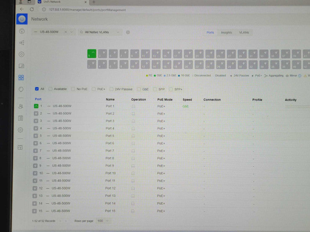Enable the PoE+ filter checkbox

coord(94,89)
